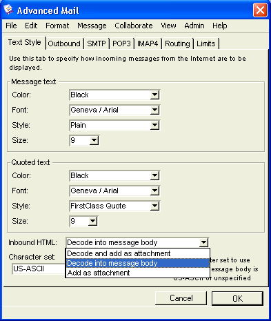This screenshot has width=271, height=321.
Task: Open the Message menu
Action: [92, 26]
